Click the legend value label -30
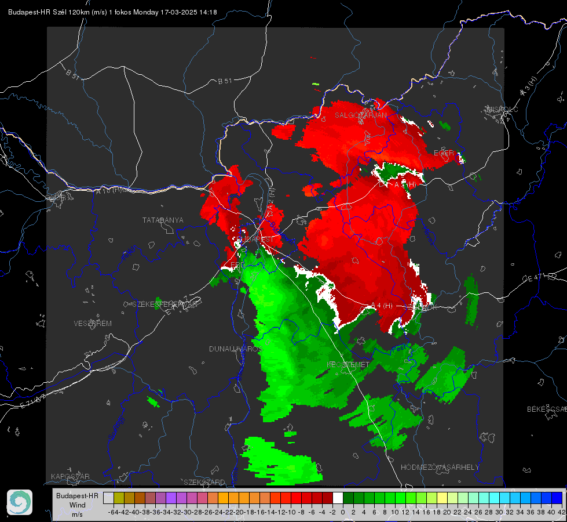 pyautogui.click(x=186, y=512)
